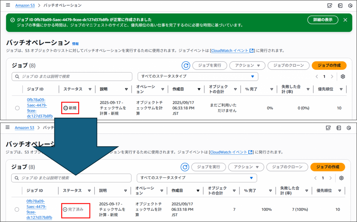Go to next page arrow in 新規 job list
357x222 pixels.
(x=332, y=77)
